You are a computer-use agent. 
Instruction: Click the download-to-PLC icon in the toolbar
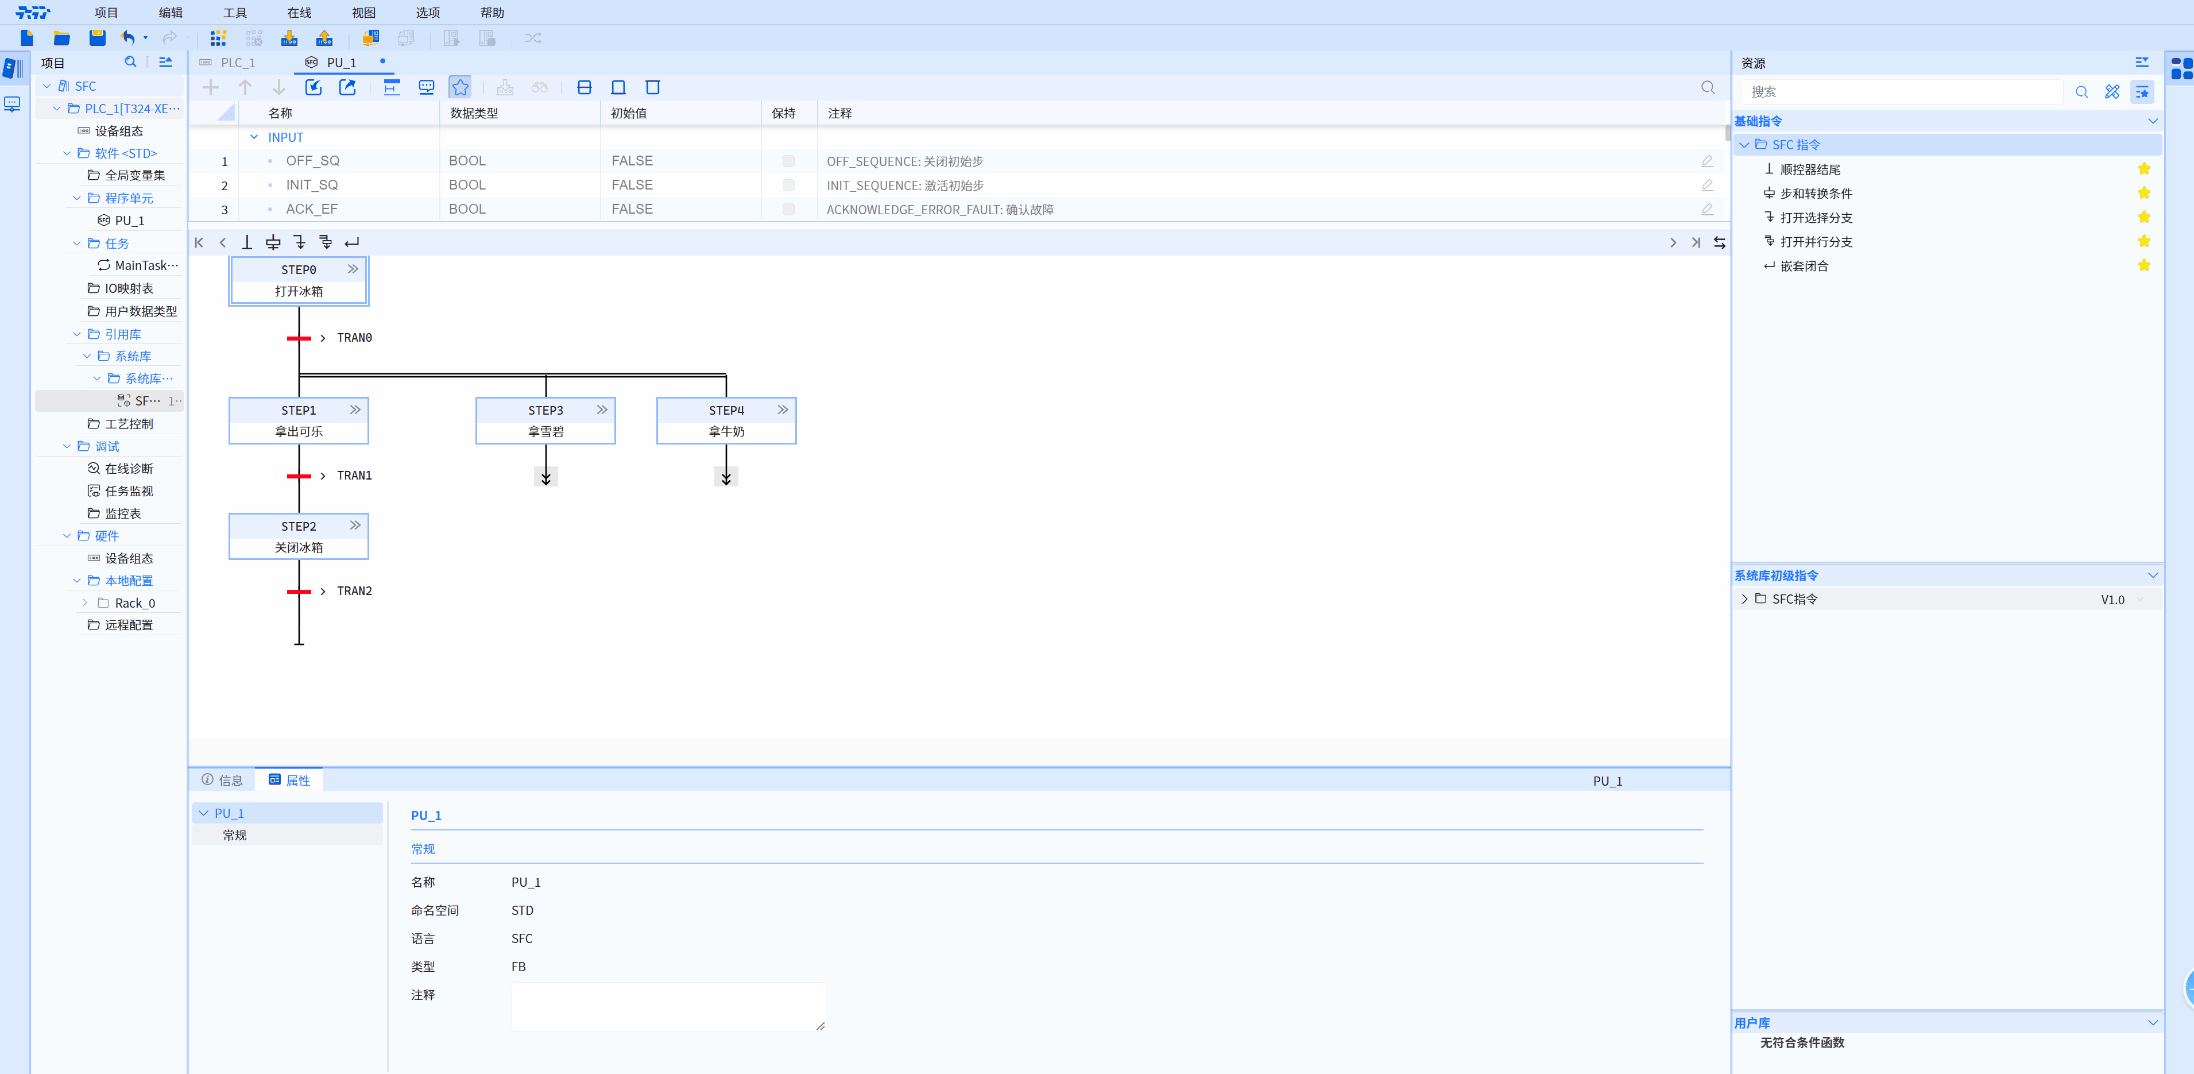point(289,37)
